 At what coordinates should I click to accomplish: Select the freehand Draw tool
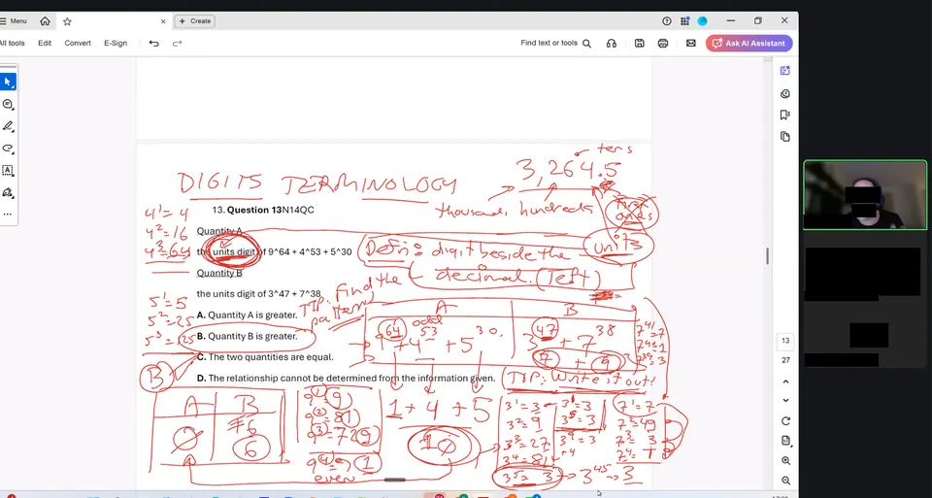pyautogui.click(x=8, y=149)
